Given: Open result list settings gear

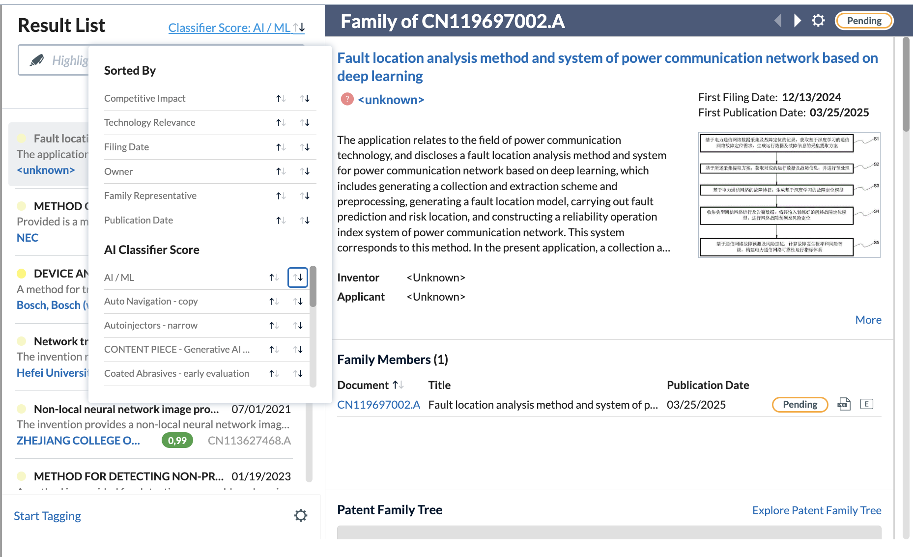Looking at the screenshot, I should click(301, 515).
